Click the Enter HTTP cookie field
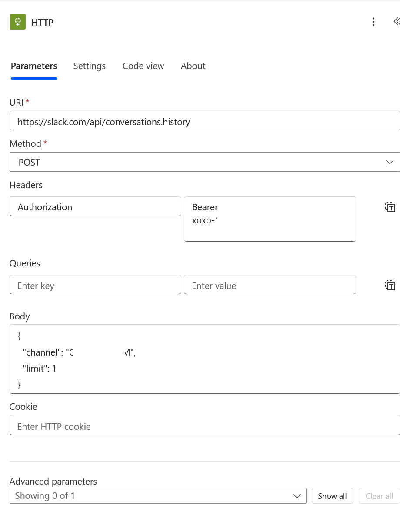Viewport: 400px width, 515px height. click(204, 426)
